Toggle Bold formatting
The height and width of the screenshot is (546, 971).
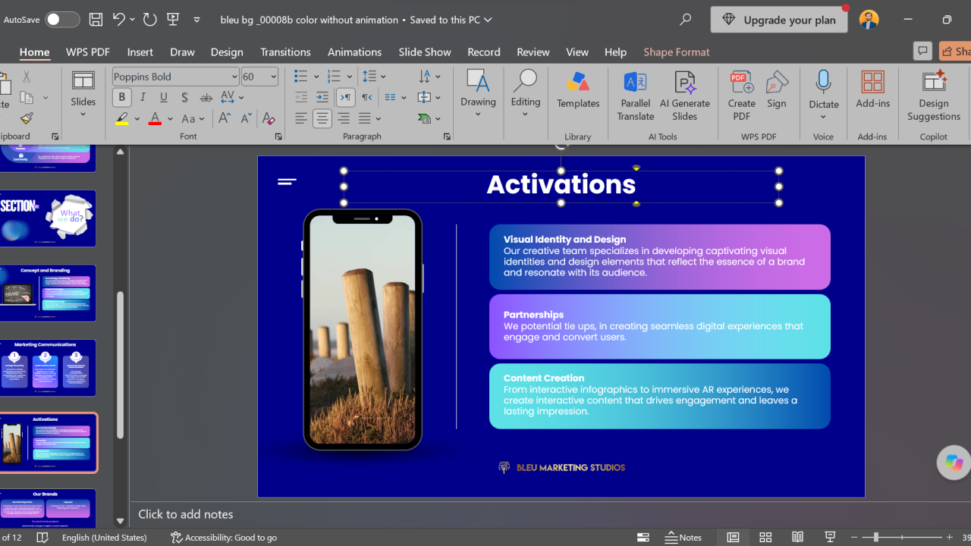(121, 97)
